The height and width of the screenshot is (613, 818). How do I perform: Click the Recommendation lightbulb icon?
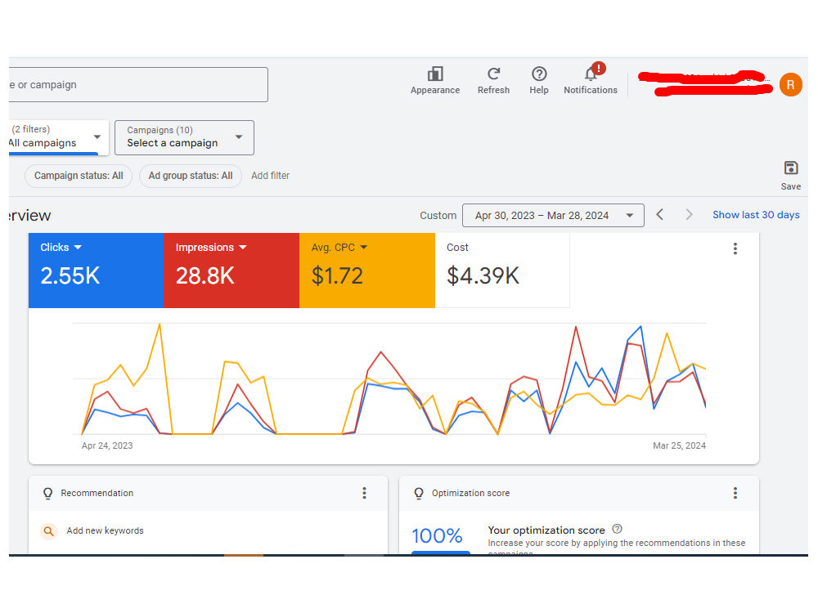pyautogui.click(x=48, y=494)
